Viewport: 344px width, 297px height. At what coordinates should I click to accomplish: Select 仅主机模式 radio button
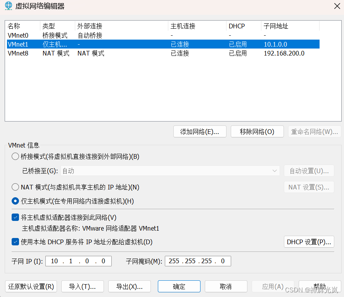click(x=16, y=201)
